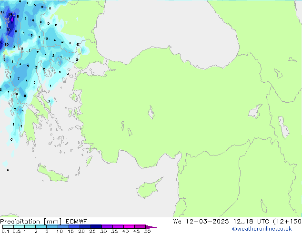Click legend scale value '25'
The width and height of the screenshot is (302, 233).
[x=92, y=231]
